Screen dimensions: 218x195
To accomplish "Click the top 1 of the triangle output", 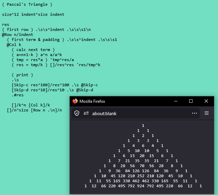I will [x=143, y=126].
